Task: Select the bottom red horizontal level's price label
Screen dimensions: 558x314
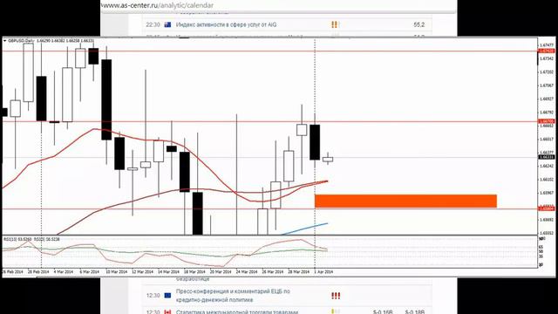Action: tap(547, 208)
